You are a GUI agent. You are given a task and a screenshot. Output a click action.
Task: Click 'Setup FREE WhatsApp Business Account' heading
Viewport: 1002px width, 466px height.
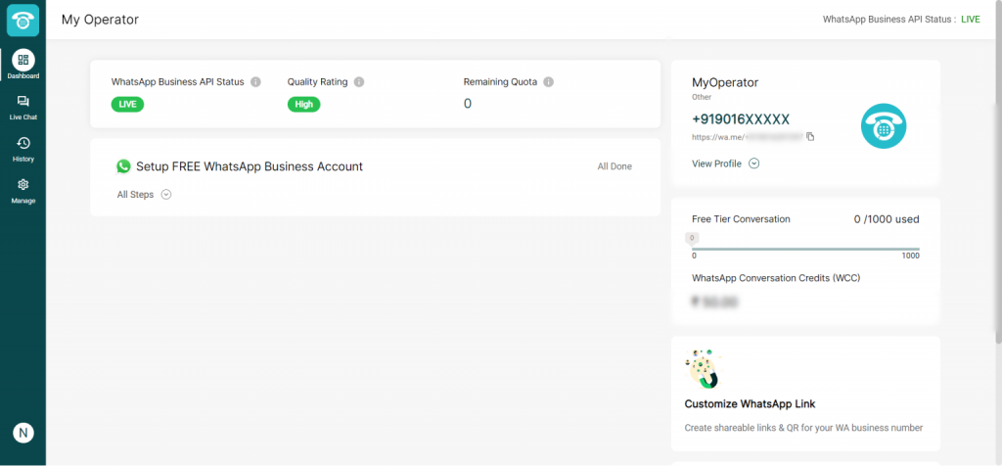point(250,166)
